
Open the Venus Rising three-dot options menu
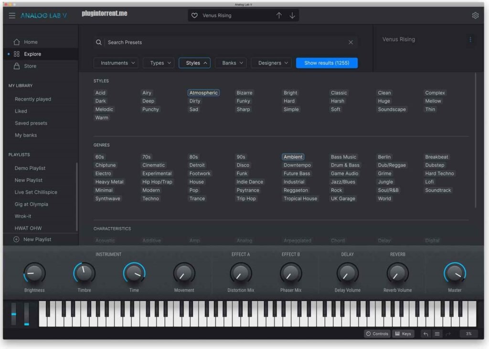(470, 40)
